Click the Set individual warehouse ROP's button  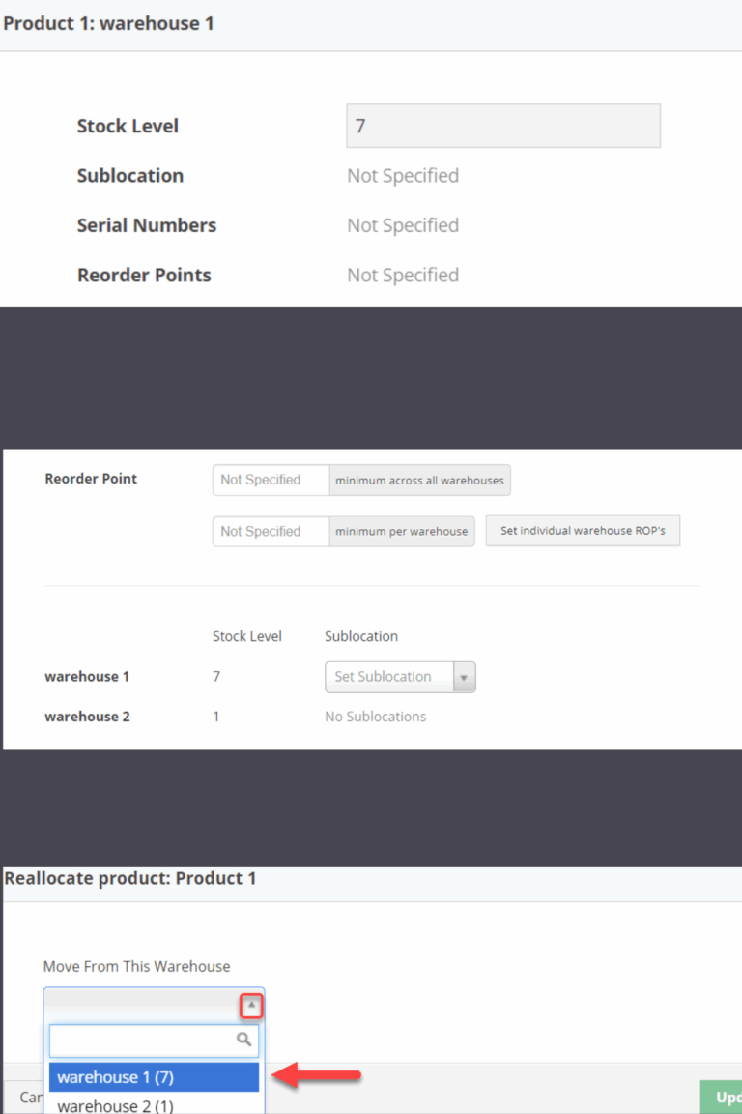pos(583,530)
